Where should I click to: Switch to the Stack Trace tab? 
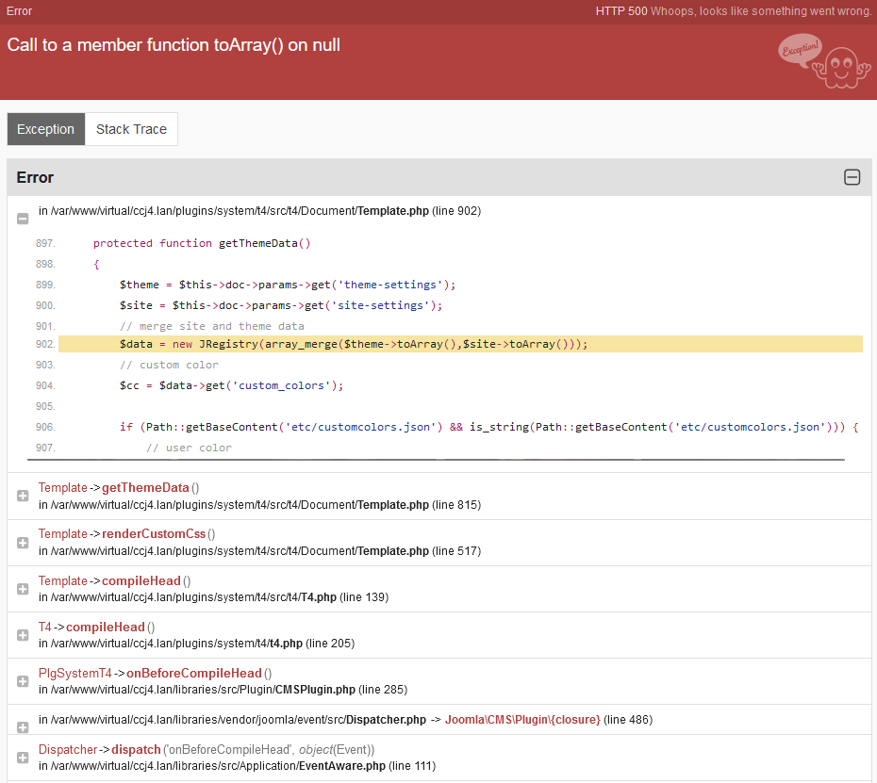tap(131, 129)
